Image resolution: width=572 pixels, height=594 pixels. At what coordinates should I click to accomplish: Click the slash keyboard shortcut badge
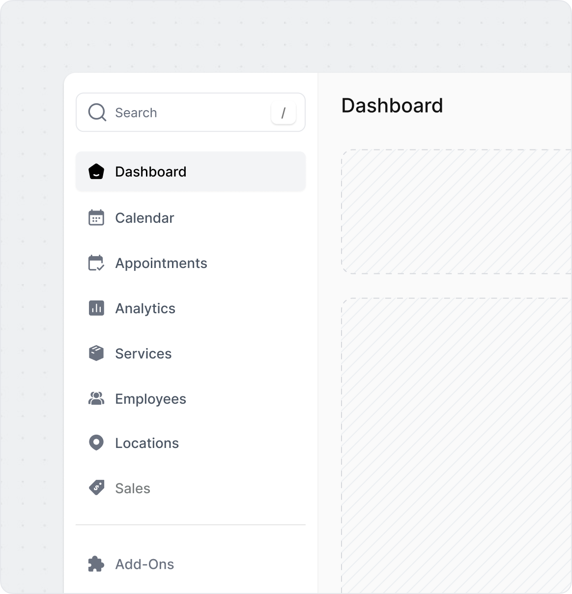click(x=284, y=113)
